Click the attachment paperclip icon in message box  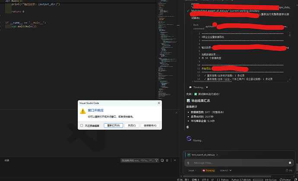188,163
